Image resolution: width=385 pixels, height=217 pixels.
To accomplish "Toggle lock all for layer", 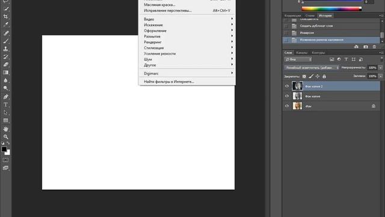I will point(324,77).
